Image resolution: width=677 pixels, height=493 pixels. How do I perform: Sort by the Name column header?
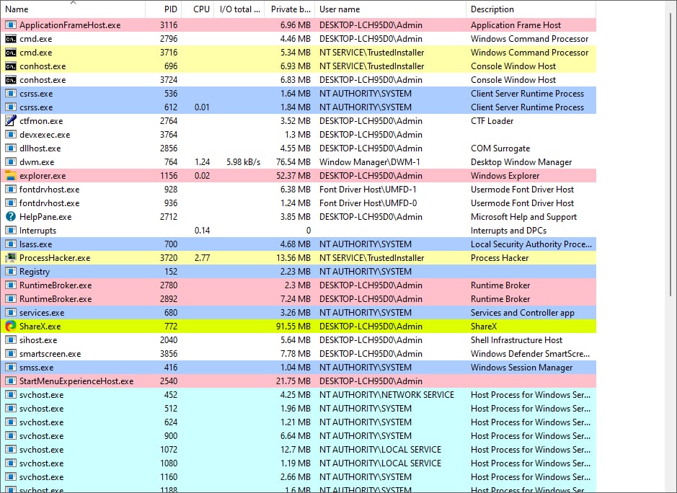pos(73,9)
